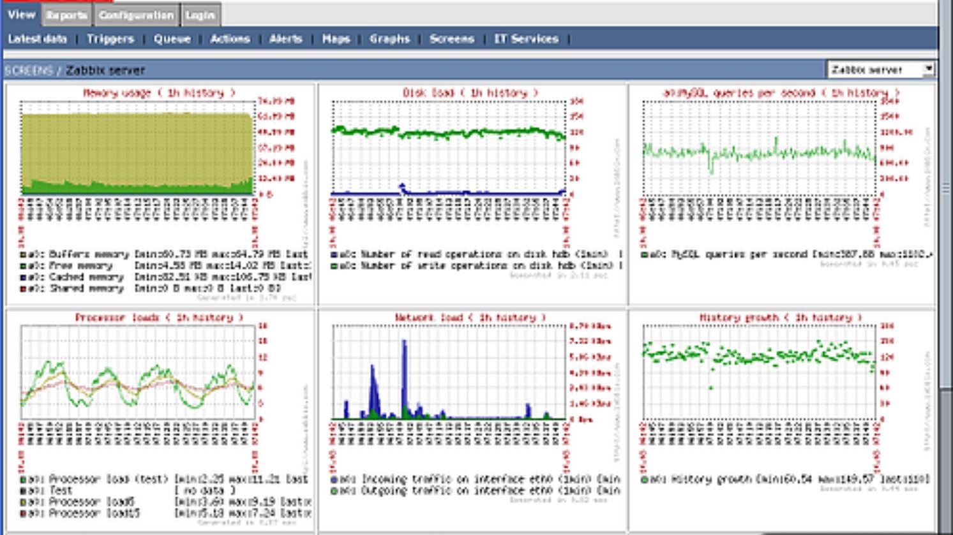Open Screens section
Screen dimensions: 953x535
pyautogui.click(x=452, y=39)
